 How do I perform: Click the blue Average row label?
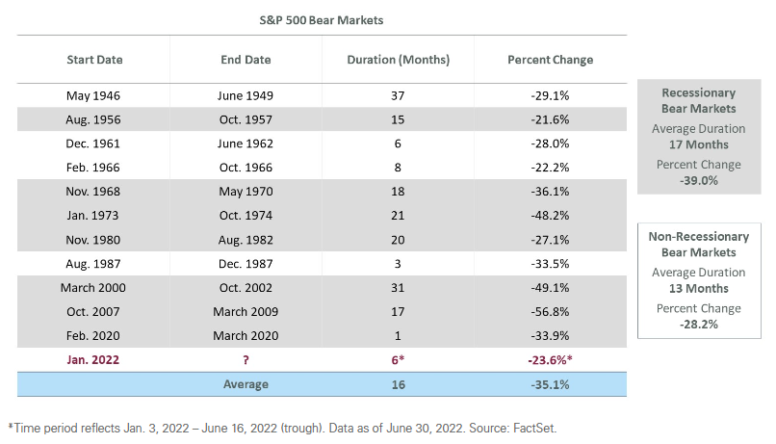point(246,383)
